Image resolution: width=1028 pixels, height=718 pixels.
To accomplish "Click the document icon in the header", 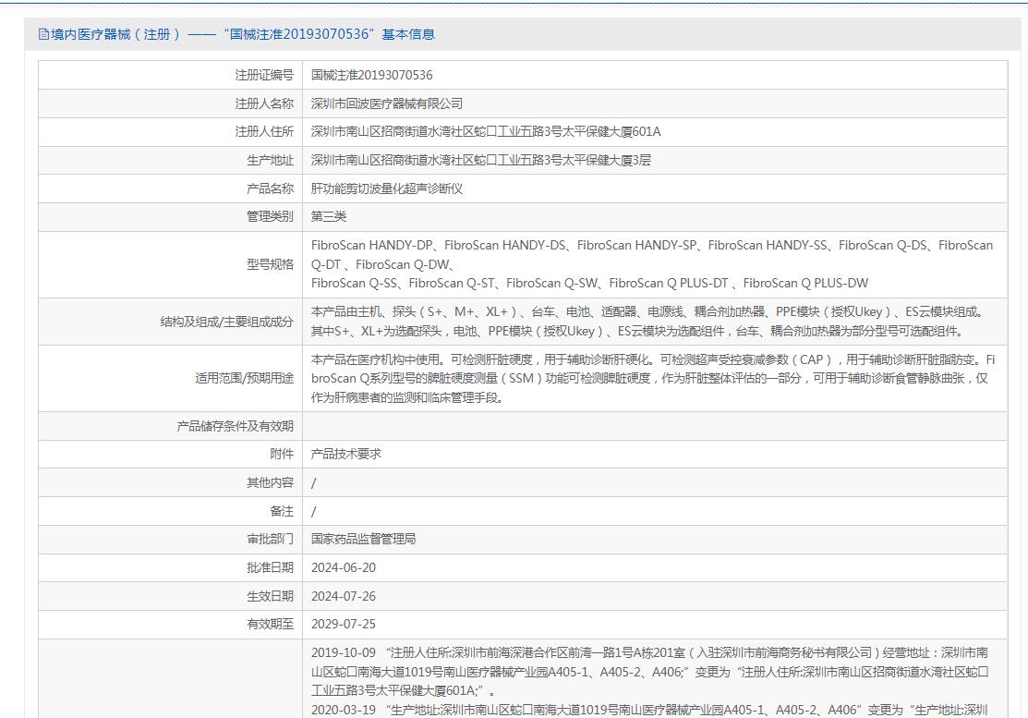I will click(x=43, y=34).
